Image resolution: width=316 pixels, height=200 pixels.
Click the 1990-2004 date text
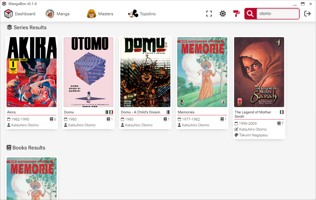pos(248,123)
